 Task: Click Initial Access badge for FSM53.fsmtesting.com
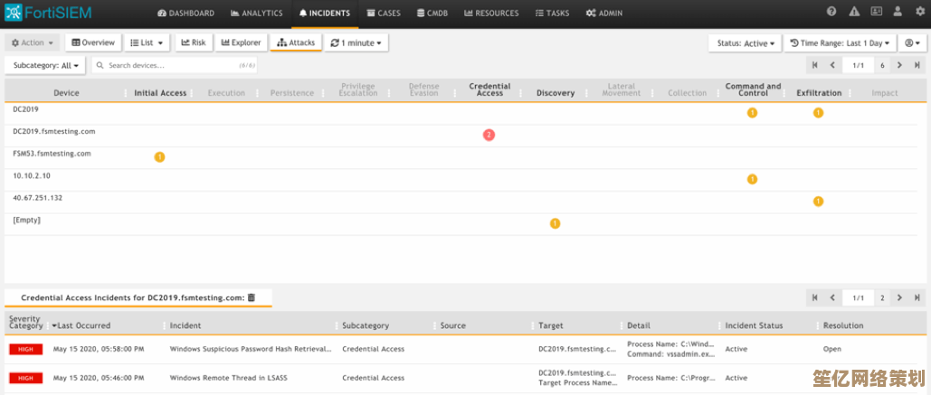[x=160, y=157]
